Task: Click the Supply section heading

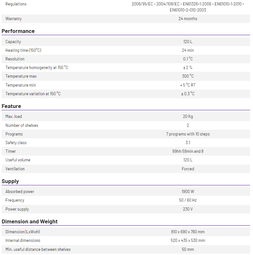Action: [10, 181]
